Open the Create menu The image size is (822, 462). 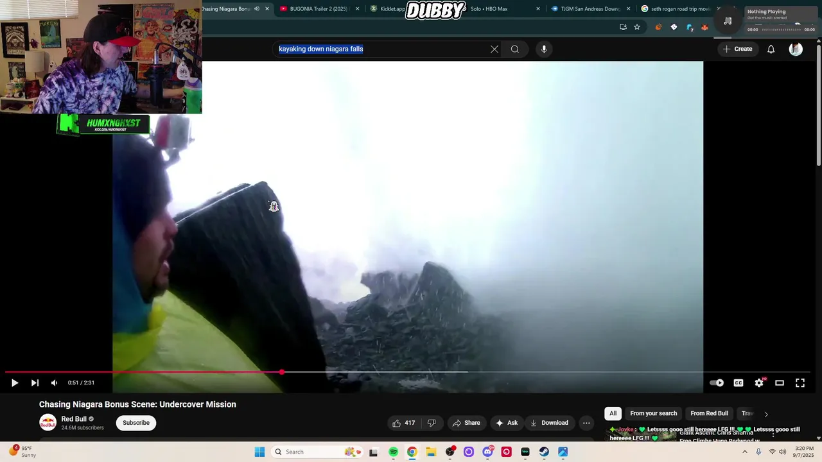tap(737, 49)
